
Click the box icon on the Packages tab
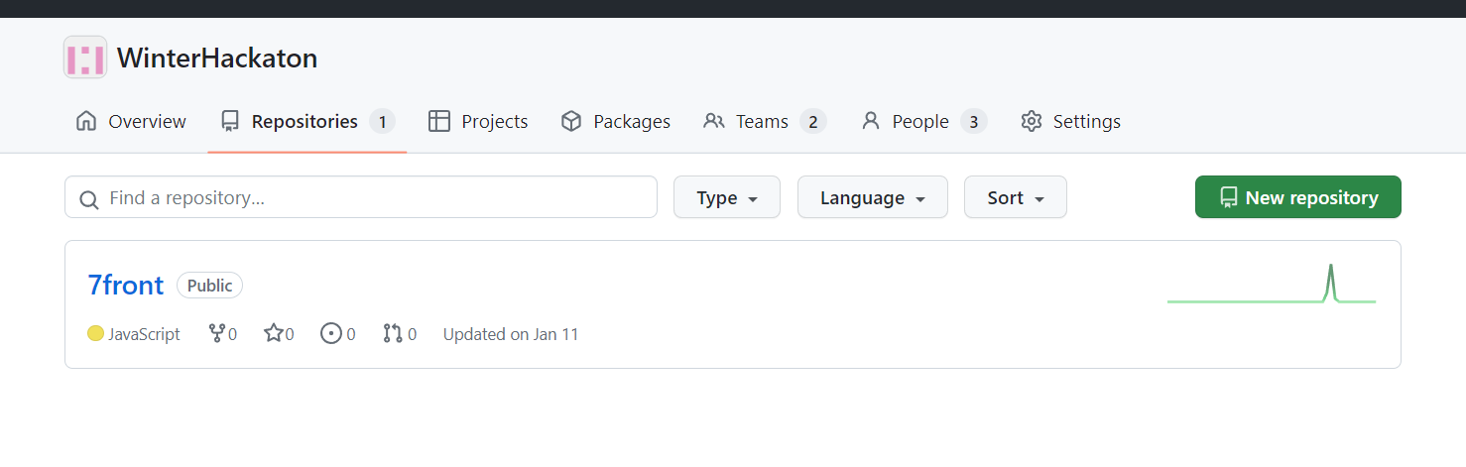[x=571, y=121]
